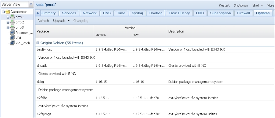The height and width of the screenshot is (118, 275).
Task: Open the VPS_Pools pool icon
Action: [12, 43]
